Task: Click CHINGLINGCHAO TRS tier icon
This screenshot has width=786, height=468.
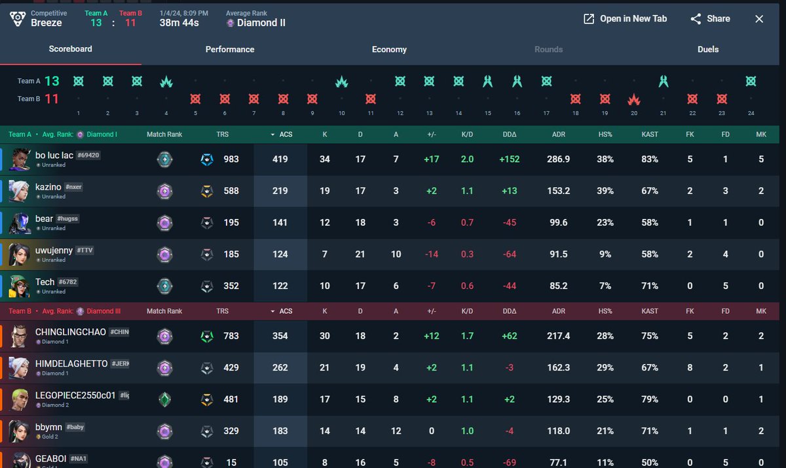Action: coord(206,336)
